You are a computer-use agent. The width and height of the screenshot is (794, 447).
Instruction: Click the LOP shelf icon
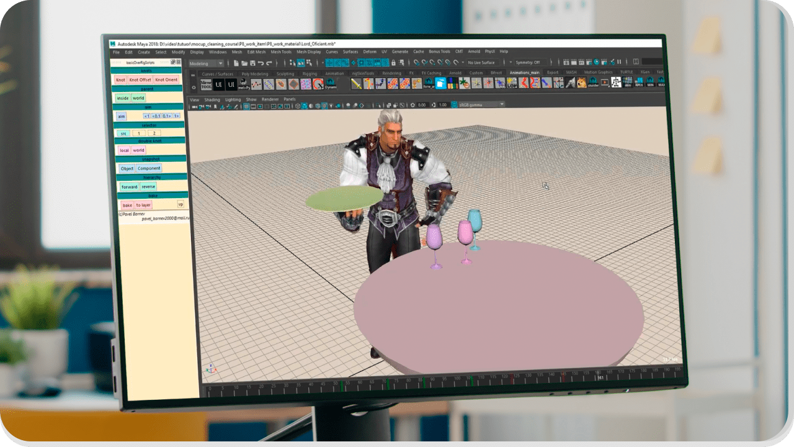click(512, 83)
